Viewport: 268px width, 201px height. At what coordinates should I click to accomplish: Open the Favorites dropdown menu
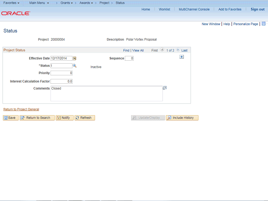11,3
